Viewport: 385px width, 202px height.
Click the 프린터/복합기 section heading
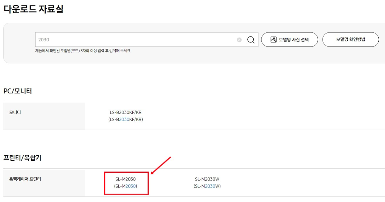coord(22,158)
